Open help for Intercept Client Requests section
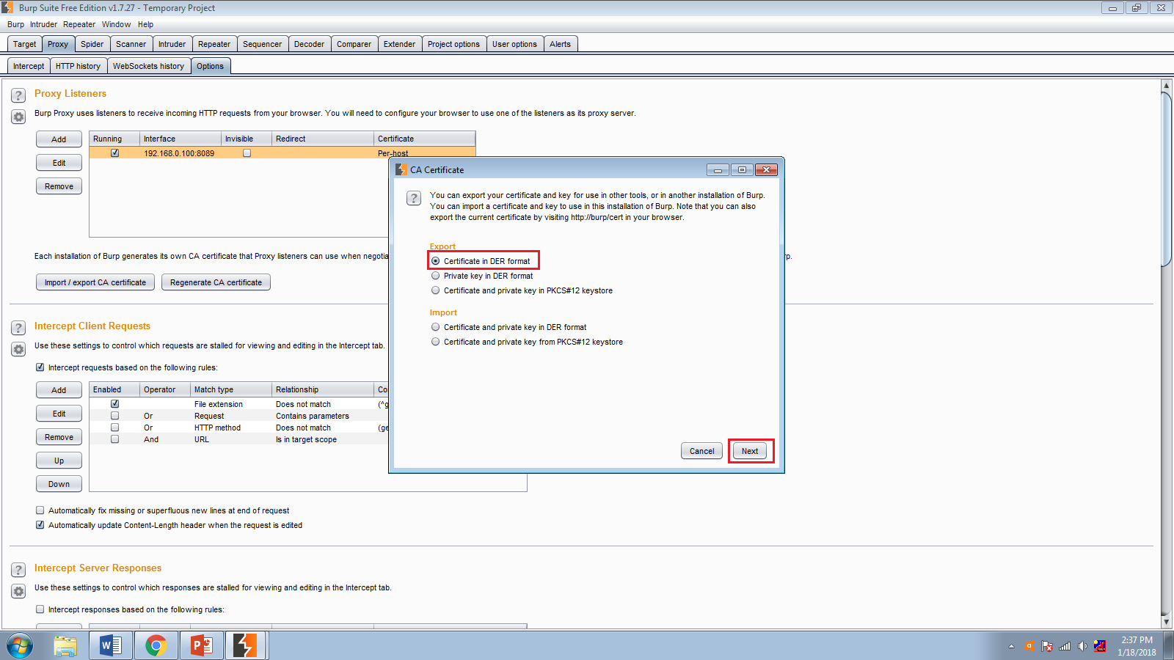The height and width of the screenshot is (660, 1174). (x=18, y=328)
